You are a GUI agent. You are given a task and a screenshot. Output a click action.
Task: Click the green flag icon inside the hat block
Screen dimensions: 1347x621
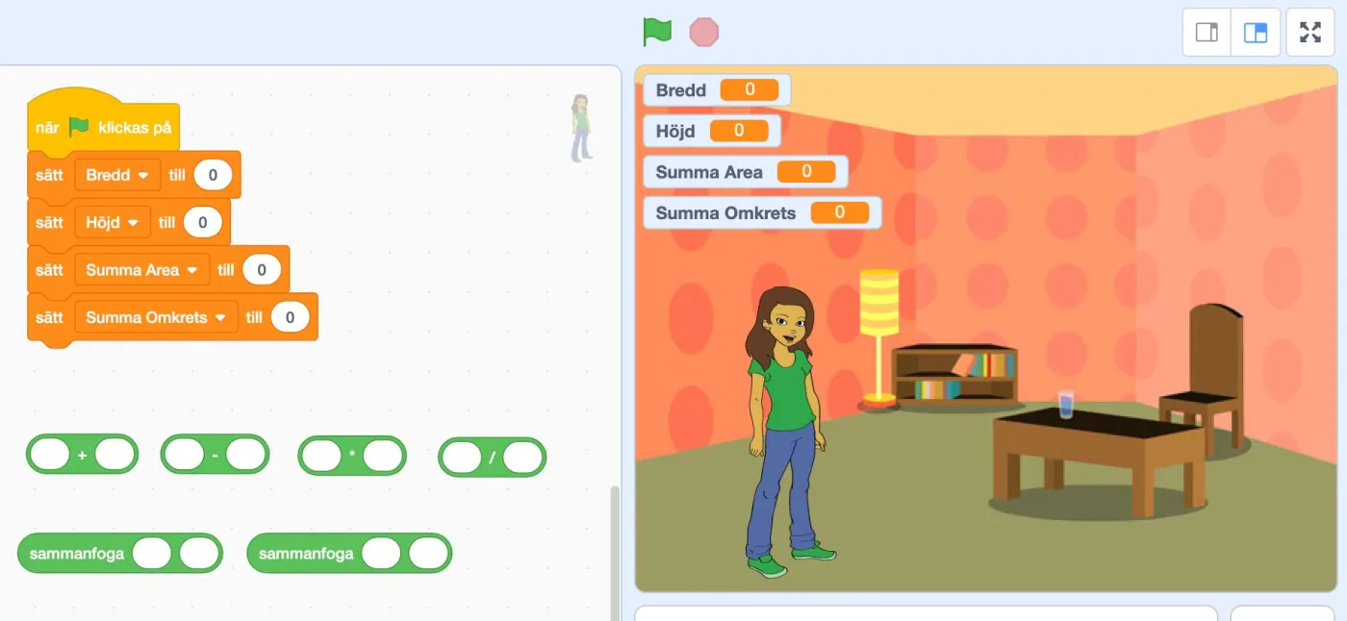click(x=79, y=127)
